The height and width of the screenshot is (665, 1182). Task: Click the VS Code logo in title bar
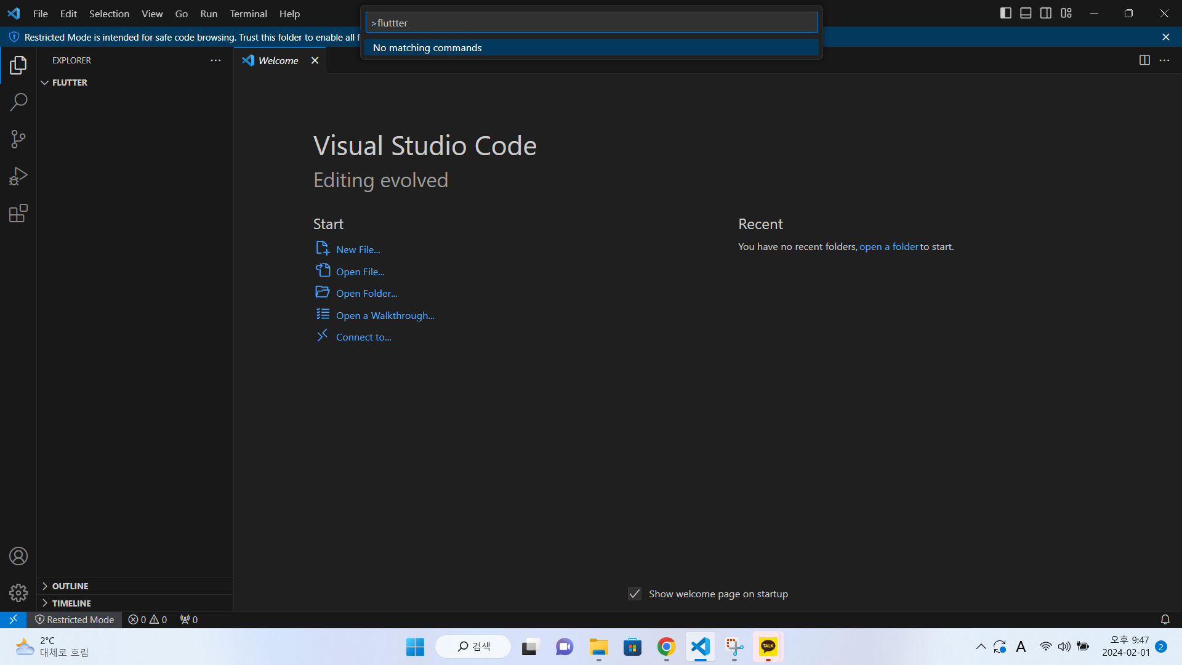tap(14, 14)
